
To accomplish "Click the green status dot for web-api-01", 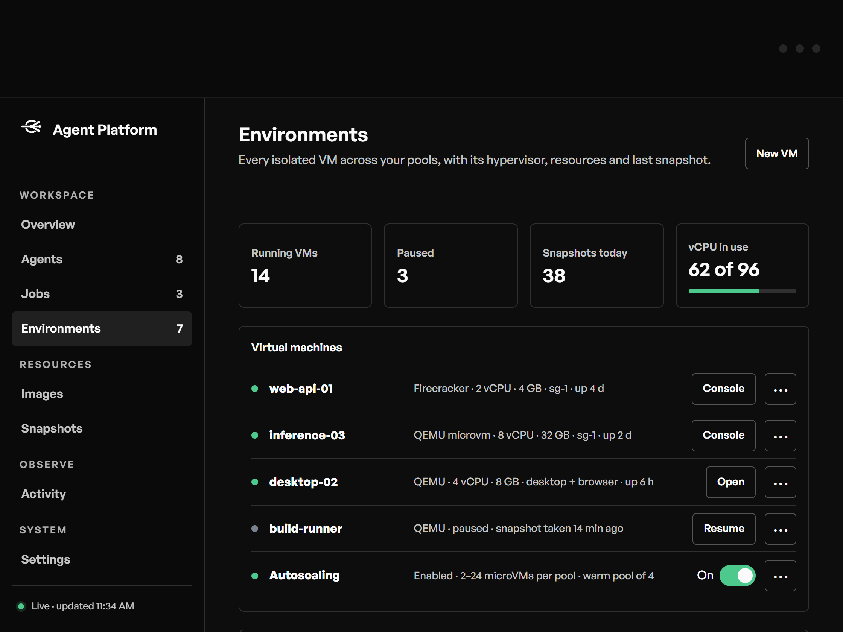I will [x=255, y=389].
